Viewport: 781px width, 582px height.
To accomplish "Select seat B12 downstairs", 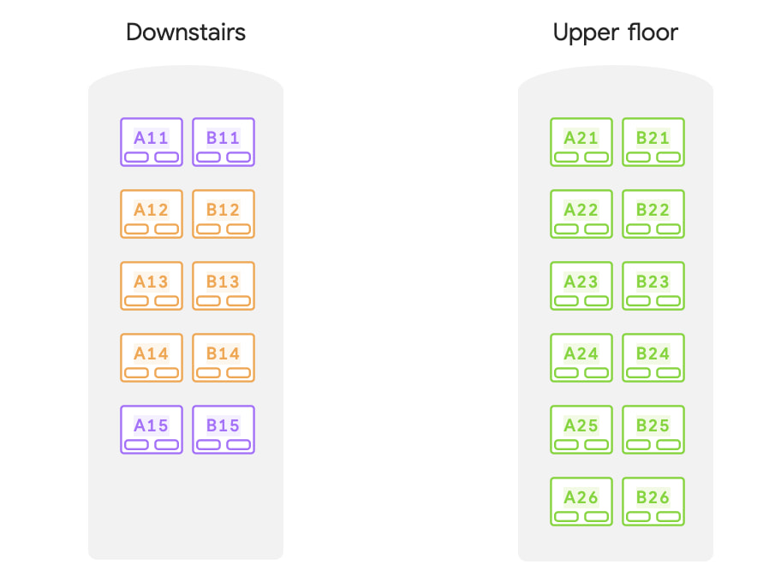I will click(224, 214).
